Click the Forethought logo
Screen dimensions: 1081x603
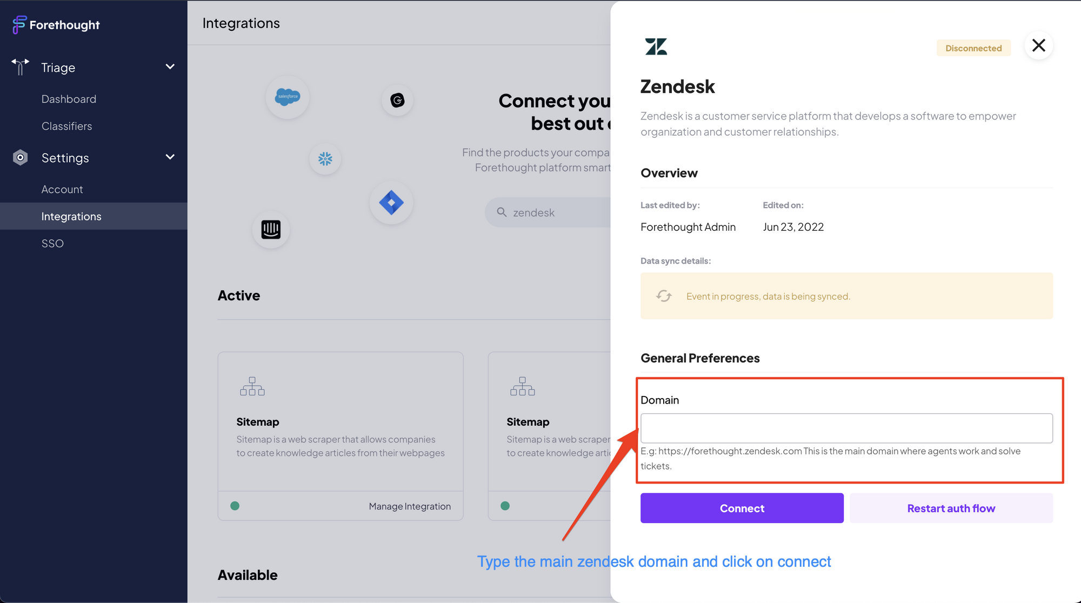(56, 24)
